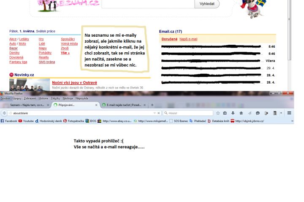Click the Hledat search box
Image resolution: width=304 pixels, height=202 pixels.
tap(188, 113)
